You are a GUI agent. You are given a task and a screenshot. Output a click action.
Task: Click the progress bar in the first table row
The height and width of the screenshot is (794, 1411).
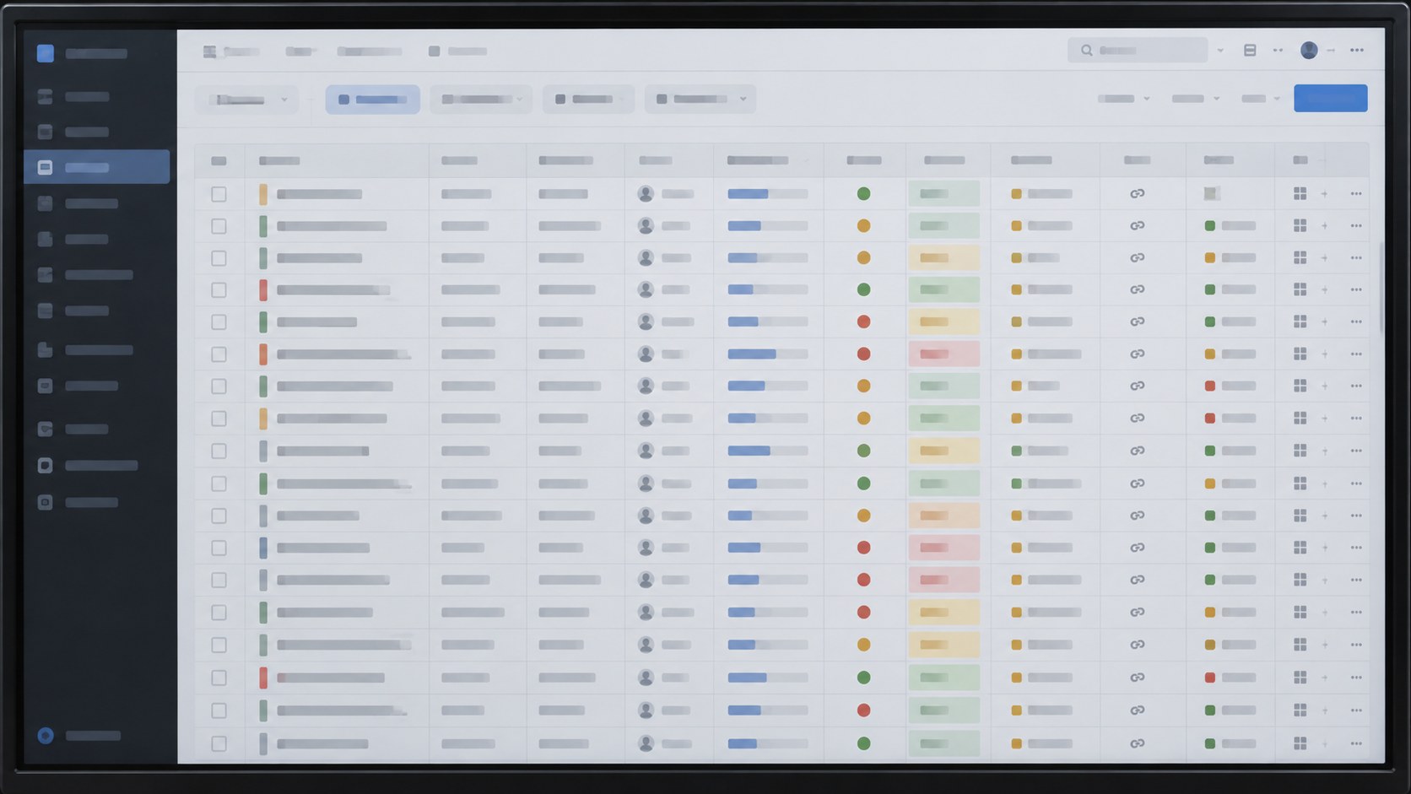tap(768, 194)
